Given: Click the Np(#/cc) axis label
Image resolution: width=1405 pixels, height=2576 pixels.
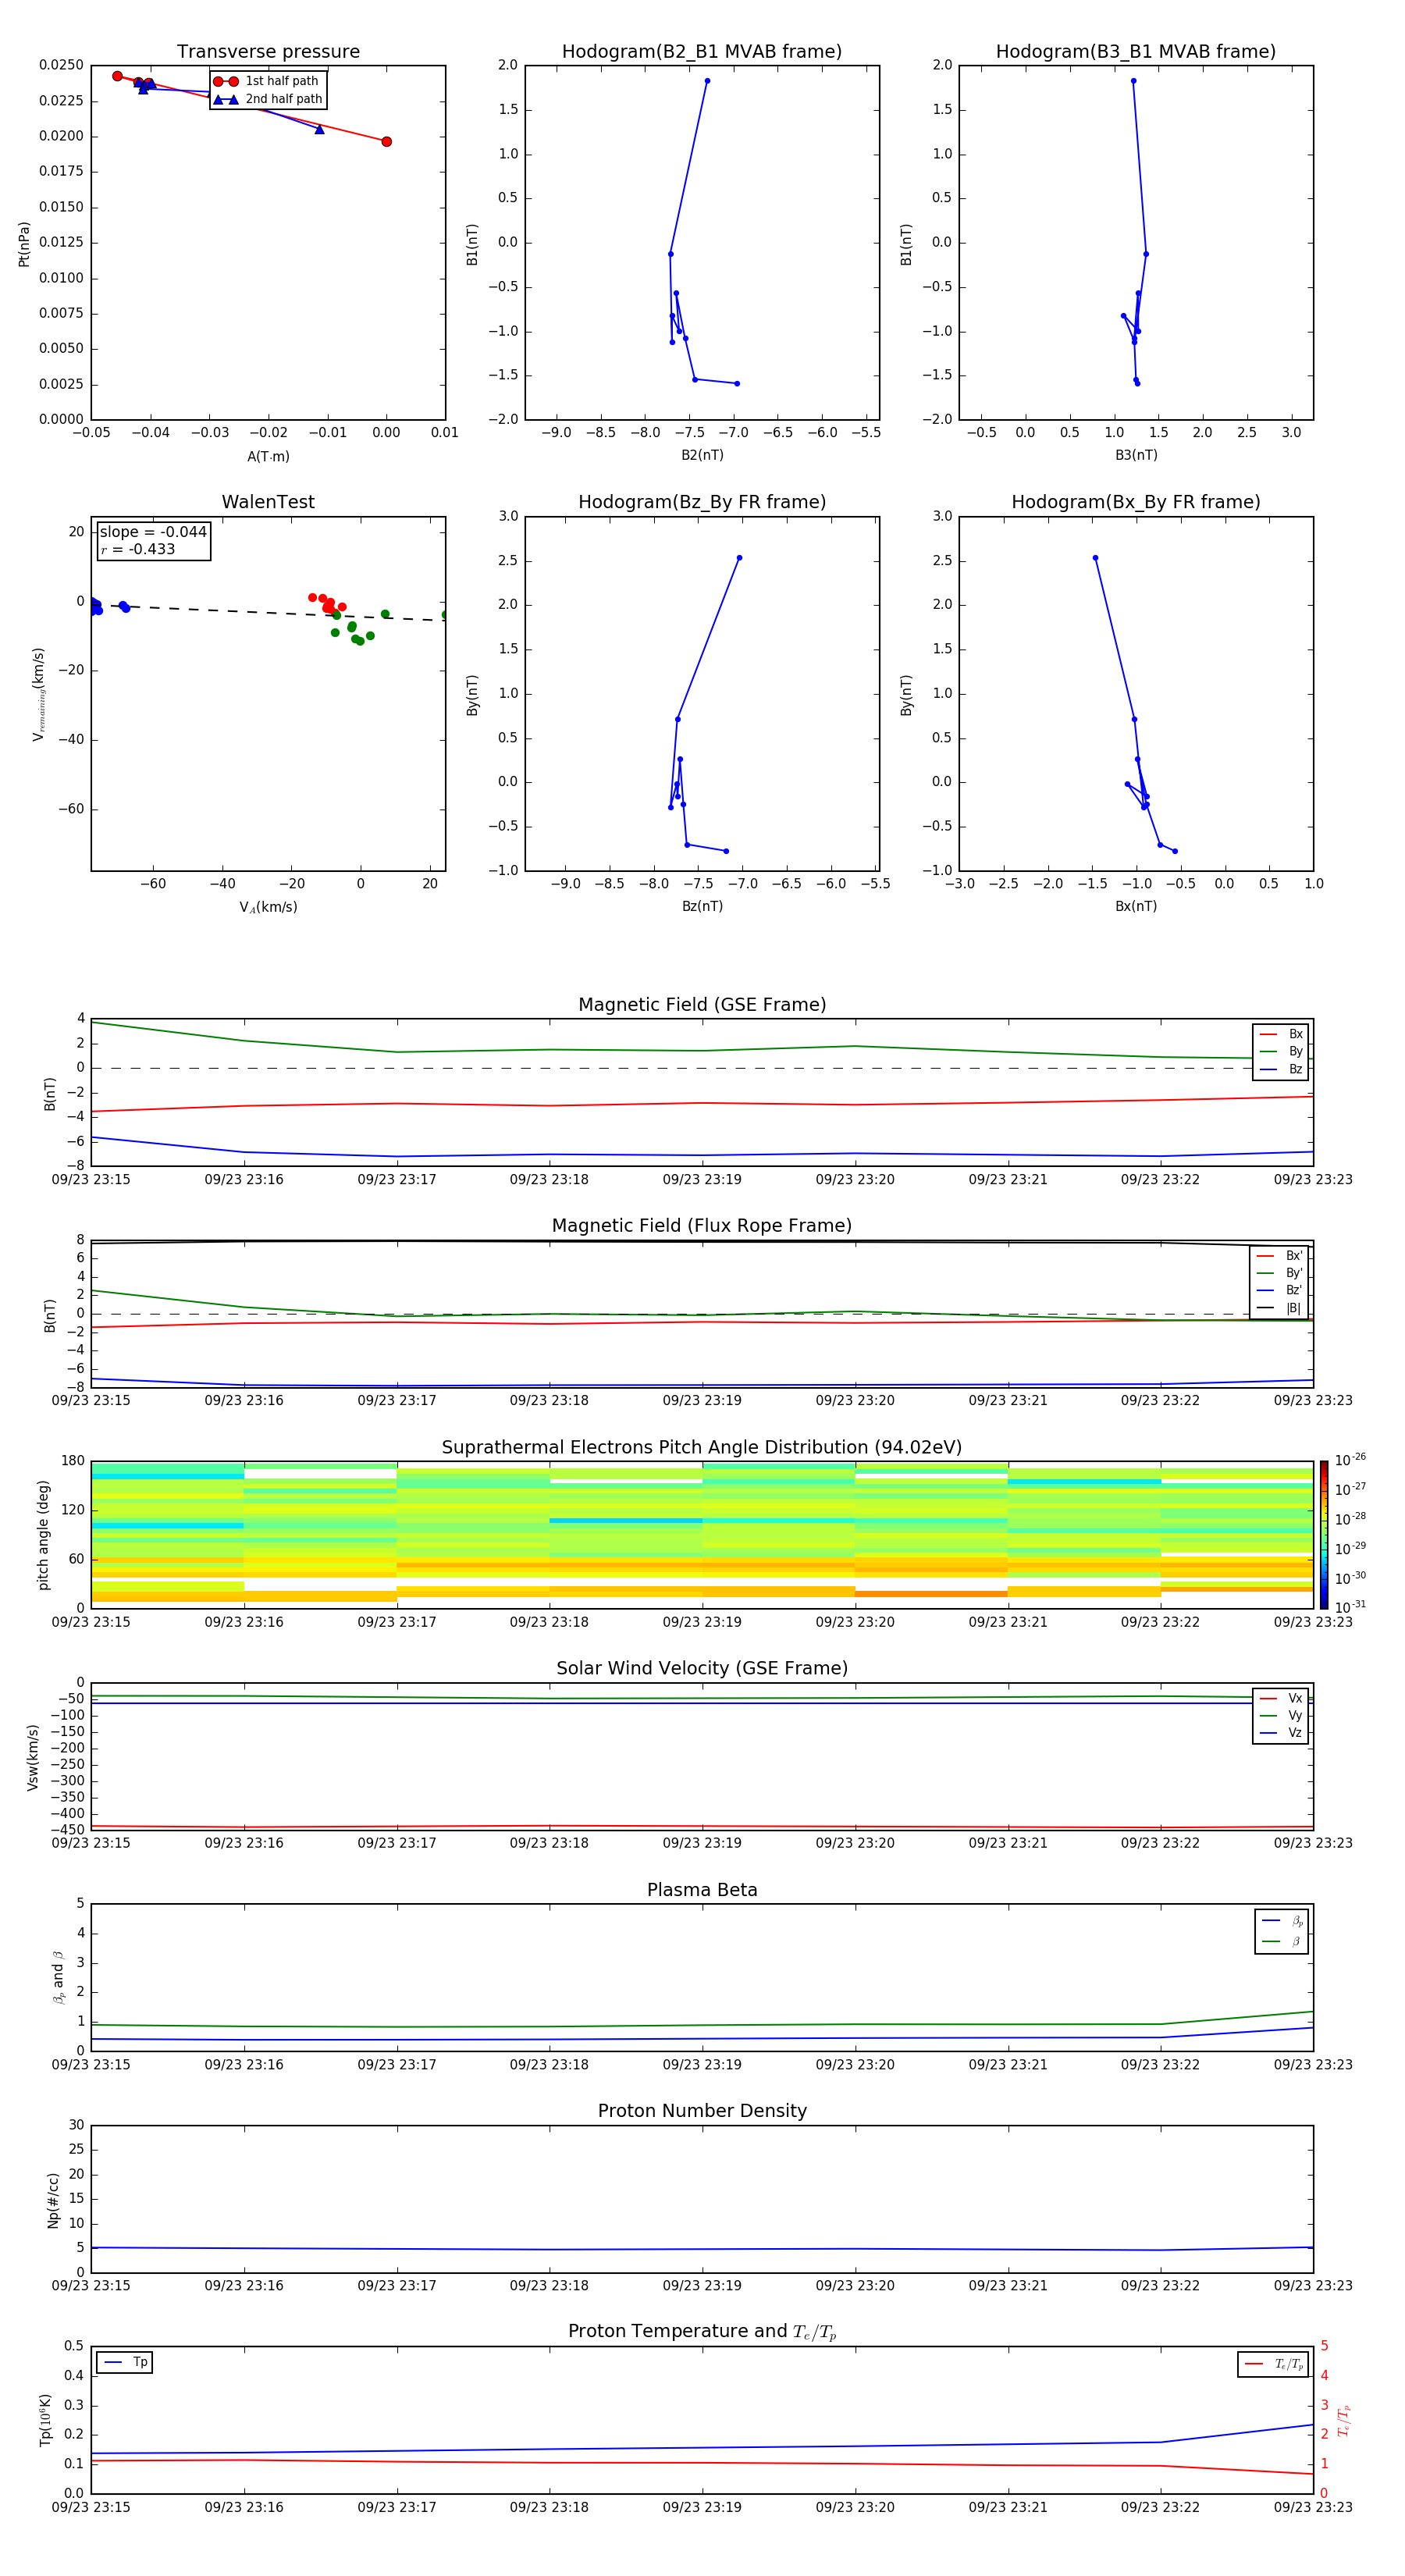Looking at the screenshot, I should click(x=53, y=2199).
